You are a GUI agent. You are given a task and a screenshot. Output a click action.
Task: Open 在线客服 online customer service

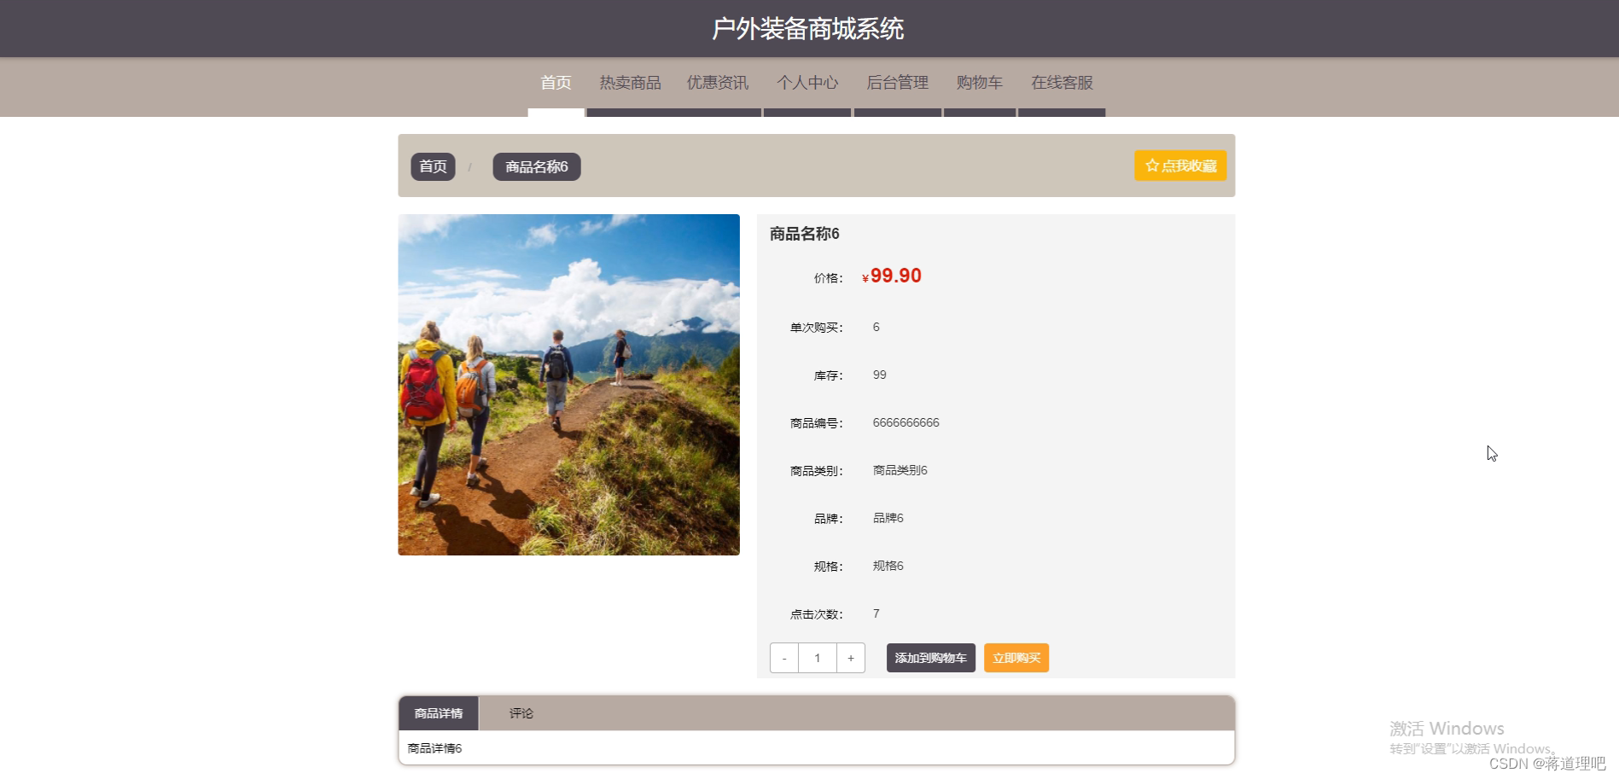click(x=1061, y=82)
